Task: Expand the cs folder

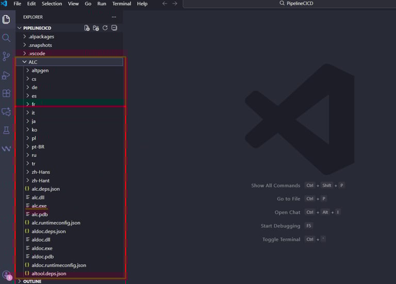Action: coord(70,79)
